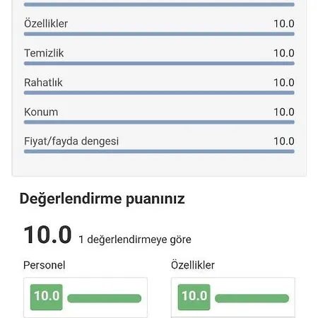Select the Konum label

tap(41, 112)
